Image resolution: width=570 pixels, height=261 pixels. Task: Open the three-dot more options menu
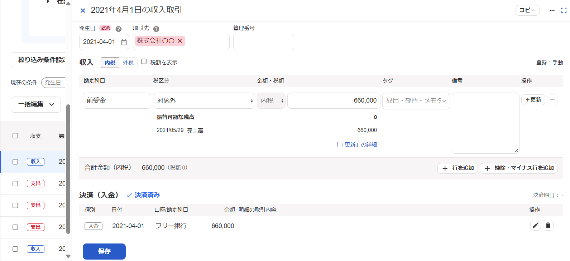click(x=552, y=10)
